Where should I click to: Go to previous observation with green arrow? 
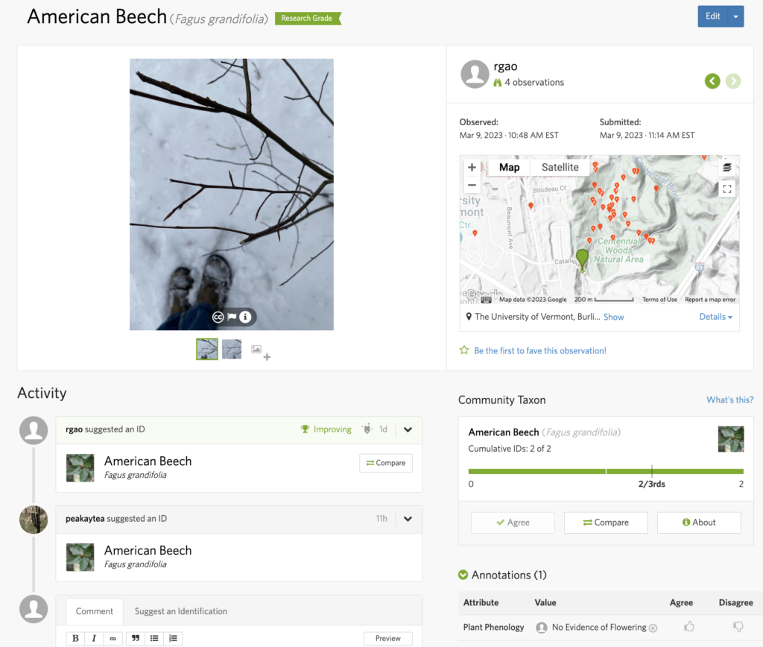click(x=712, y=81)
